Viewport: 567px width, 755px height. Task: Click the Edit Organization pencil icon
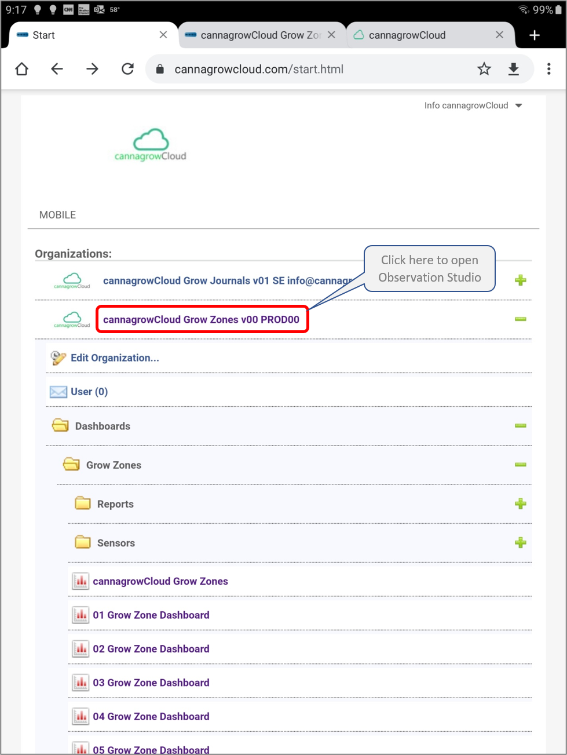(x=58, y=358)
